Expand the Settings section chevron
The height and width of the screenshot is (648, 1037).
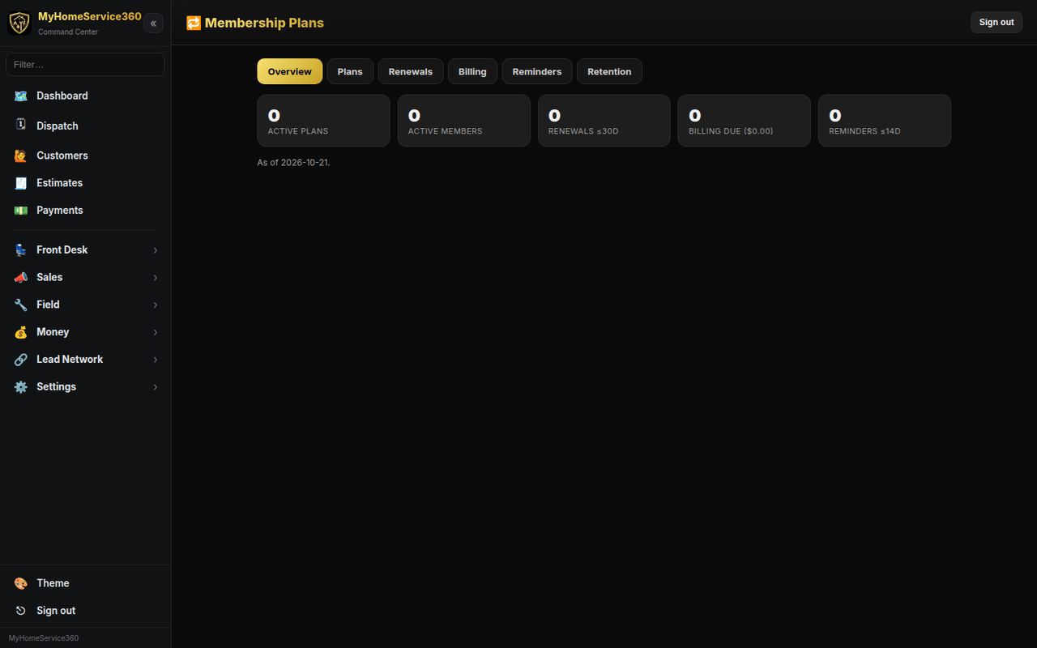point(156,387)
